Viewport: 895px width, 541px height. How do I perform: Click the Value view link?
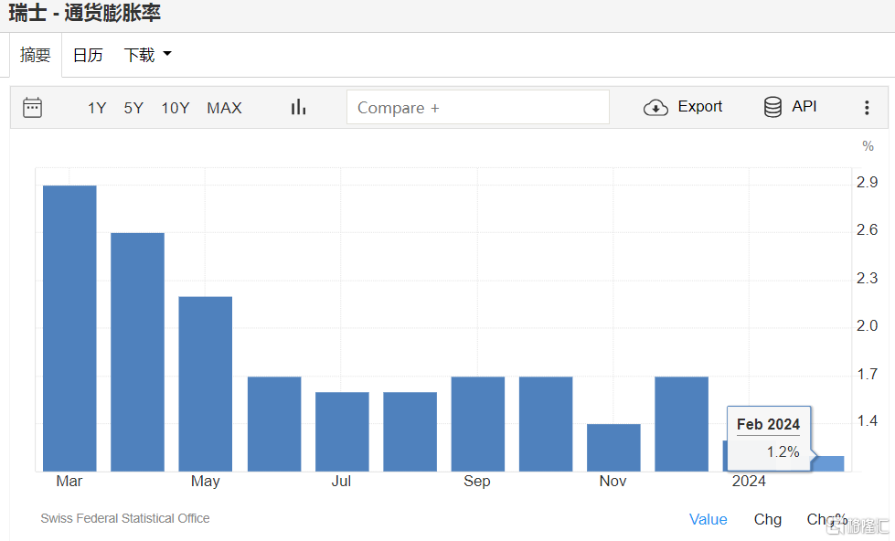click(x=708, y=519)
